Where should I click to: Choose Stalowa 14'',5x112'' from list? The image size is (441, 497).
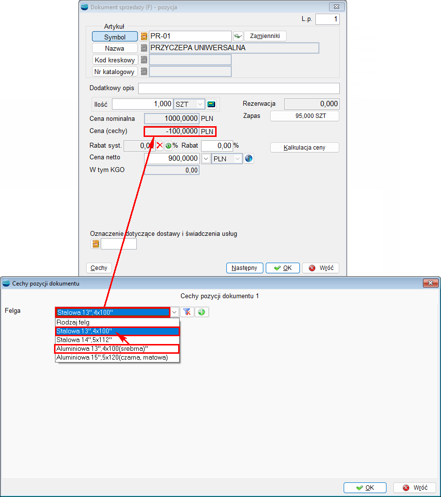117,340
